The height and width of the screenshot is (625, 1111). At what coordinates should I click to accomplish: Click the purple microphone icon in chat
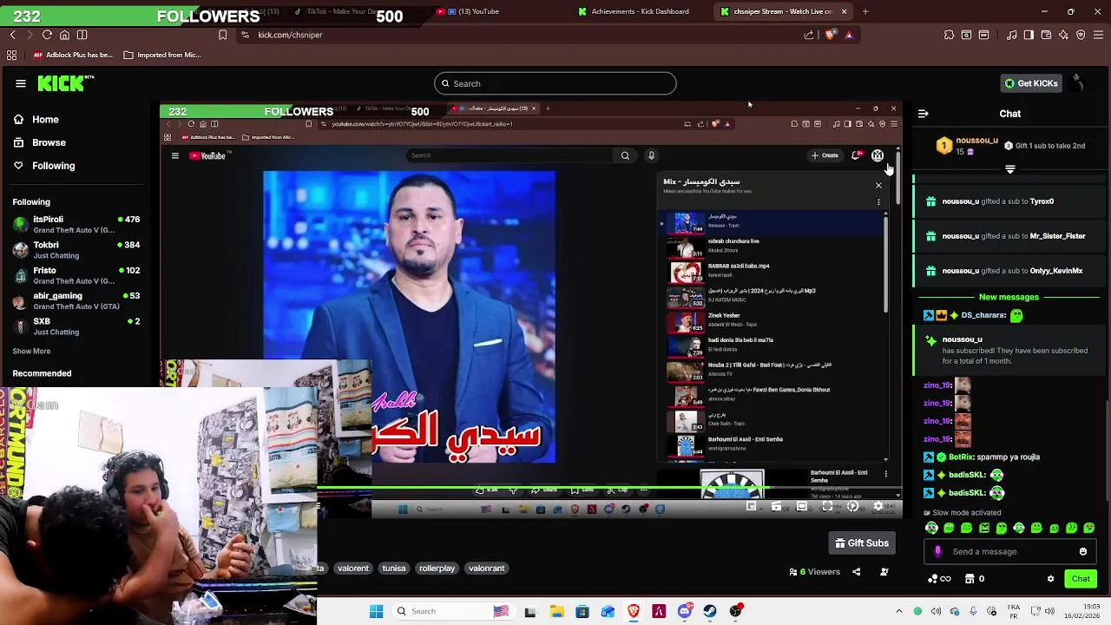[937, 551]
